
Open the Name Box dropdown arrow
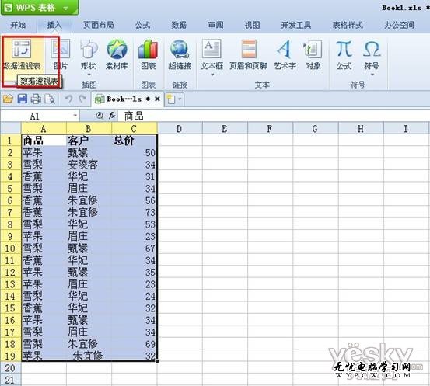click(x=75, y=116)
